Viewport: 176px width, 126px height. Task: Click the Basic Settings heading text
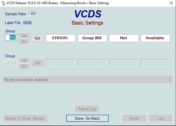(87, 23)
